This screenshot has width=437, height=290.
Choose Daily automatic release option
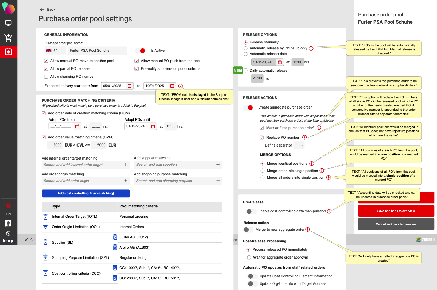[245, 70]
